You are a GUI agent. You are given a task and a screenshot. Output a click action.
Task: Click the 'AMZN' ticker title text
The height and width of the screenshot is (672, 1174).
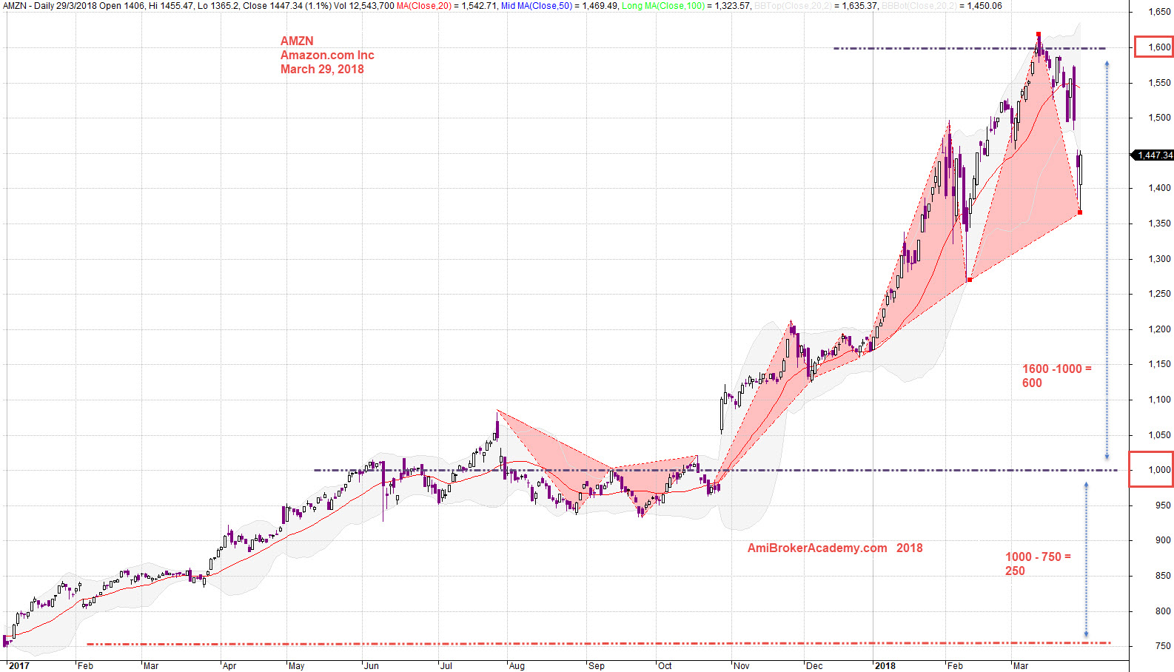[x=297, y=41]
